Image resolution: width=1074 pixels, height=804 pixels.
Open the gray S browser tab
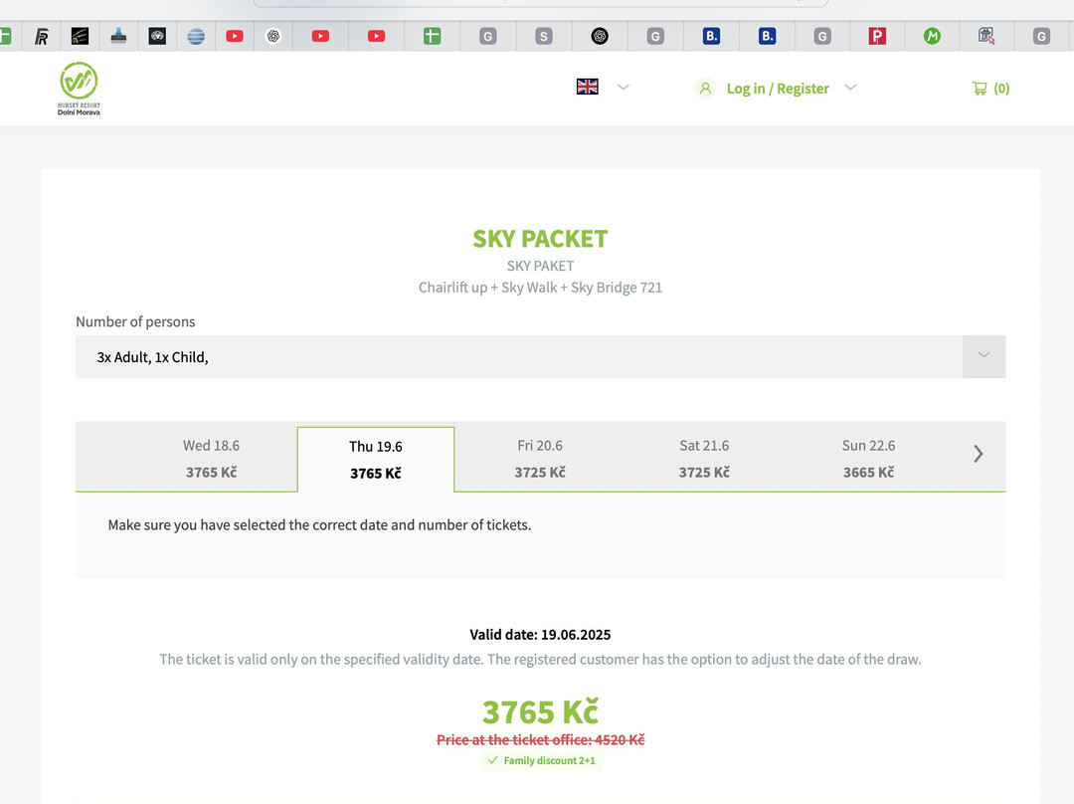[543, 36]
